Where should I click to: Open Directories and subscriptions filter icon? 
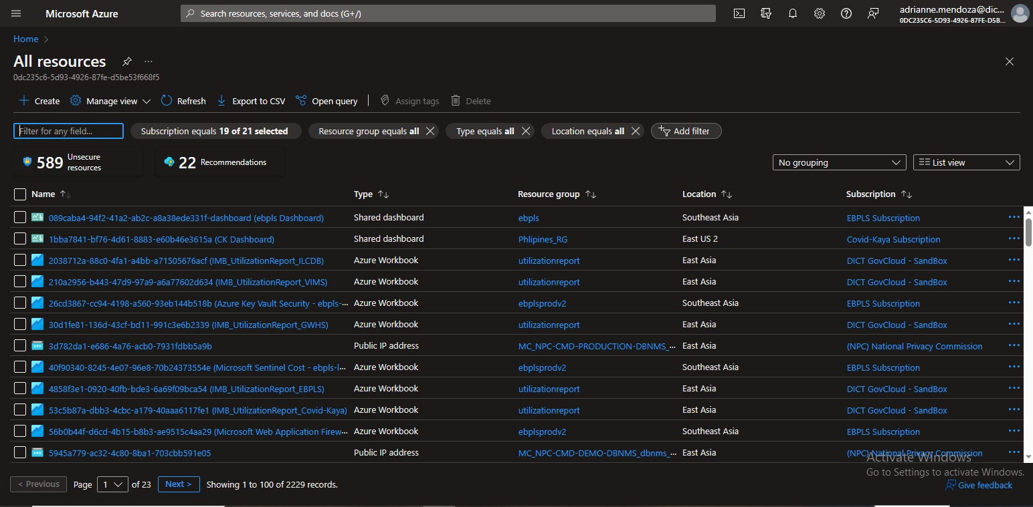[x=766, y=13]
